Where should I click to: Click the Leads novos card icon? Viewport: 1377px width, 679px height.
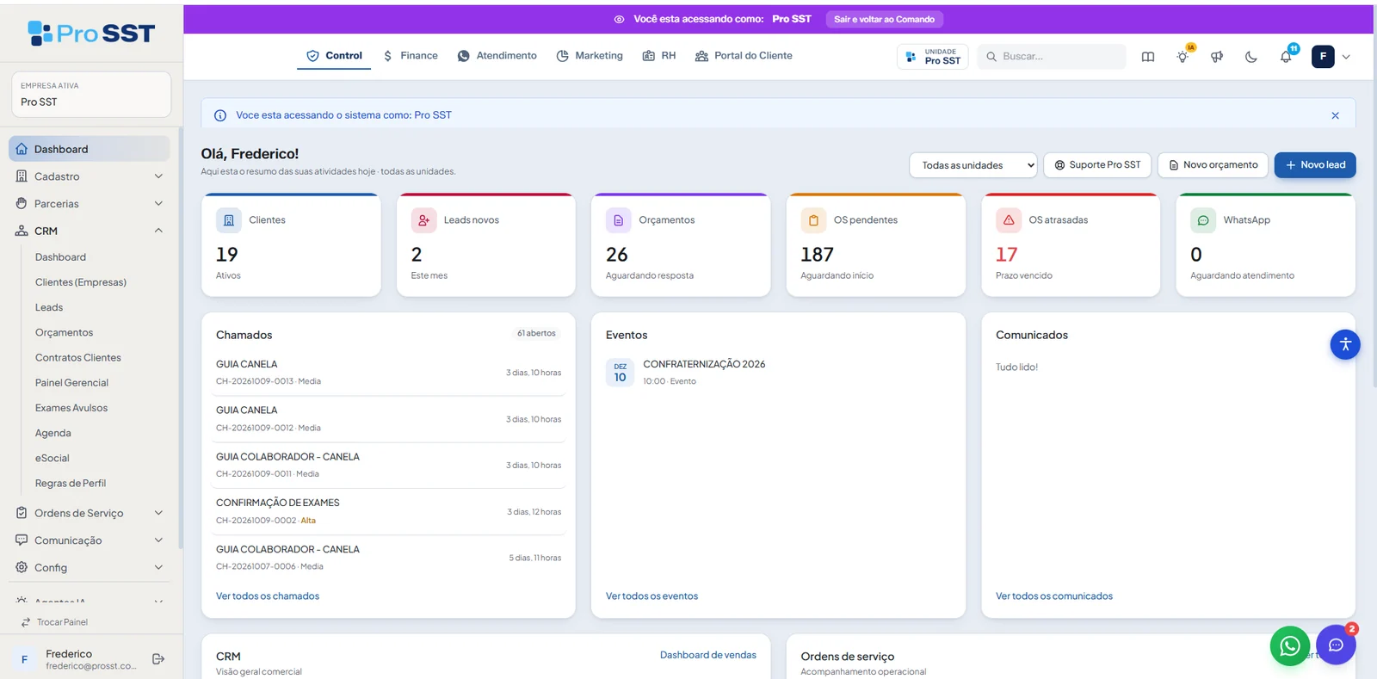(424, 220)
